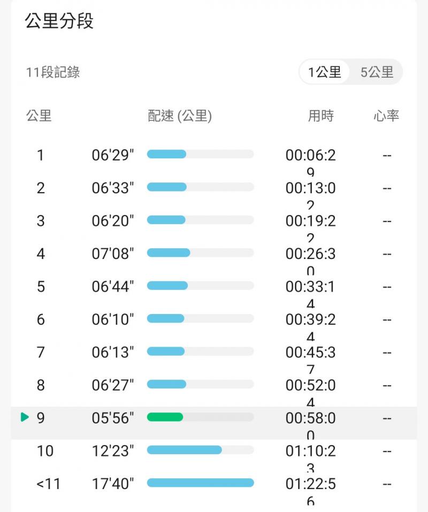Click the 公里分段 section title
This screenshot has width=428, height=512.
(x=59, y=21)
